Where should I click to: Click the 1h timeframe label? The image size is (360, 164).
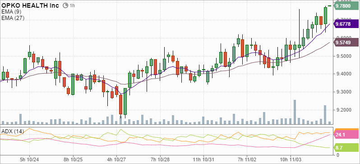72,5
